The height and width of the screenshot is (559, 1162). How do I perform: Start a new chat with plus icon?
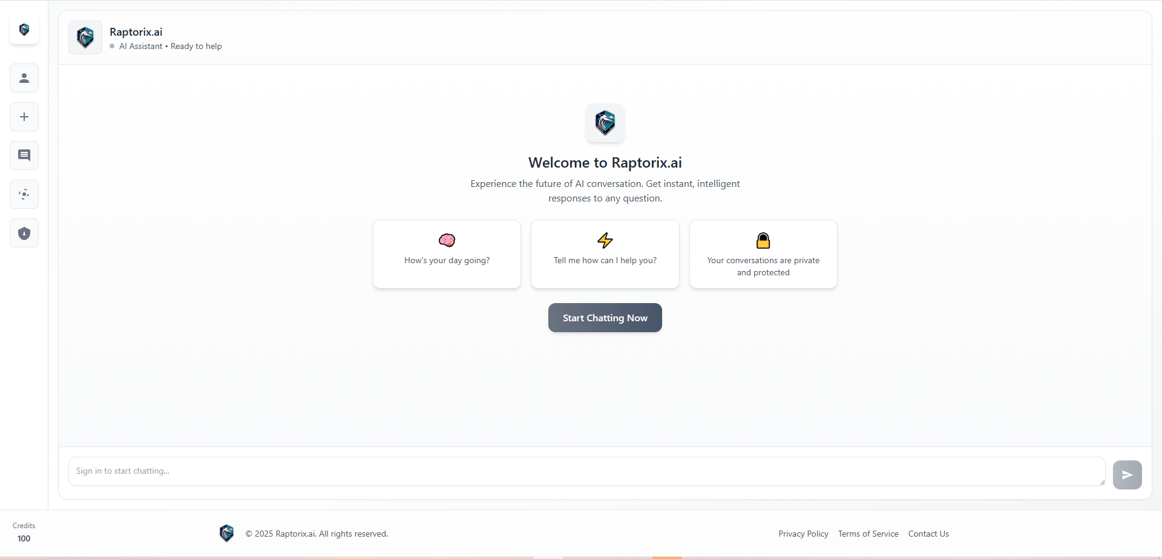pyautogui.click(x=24, y=117)
